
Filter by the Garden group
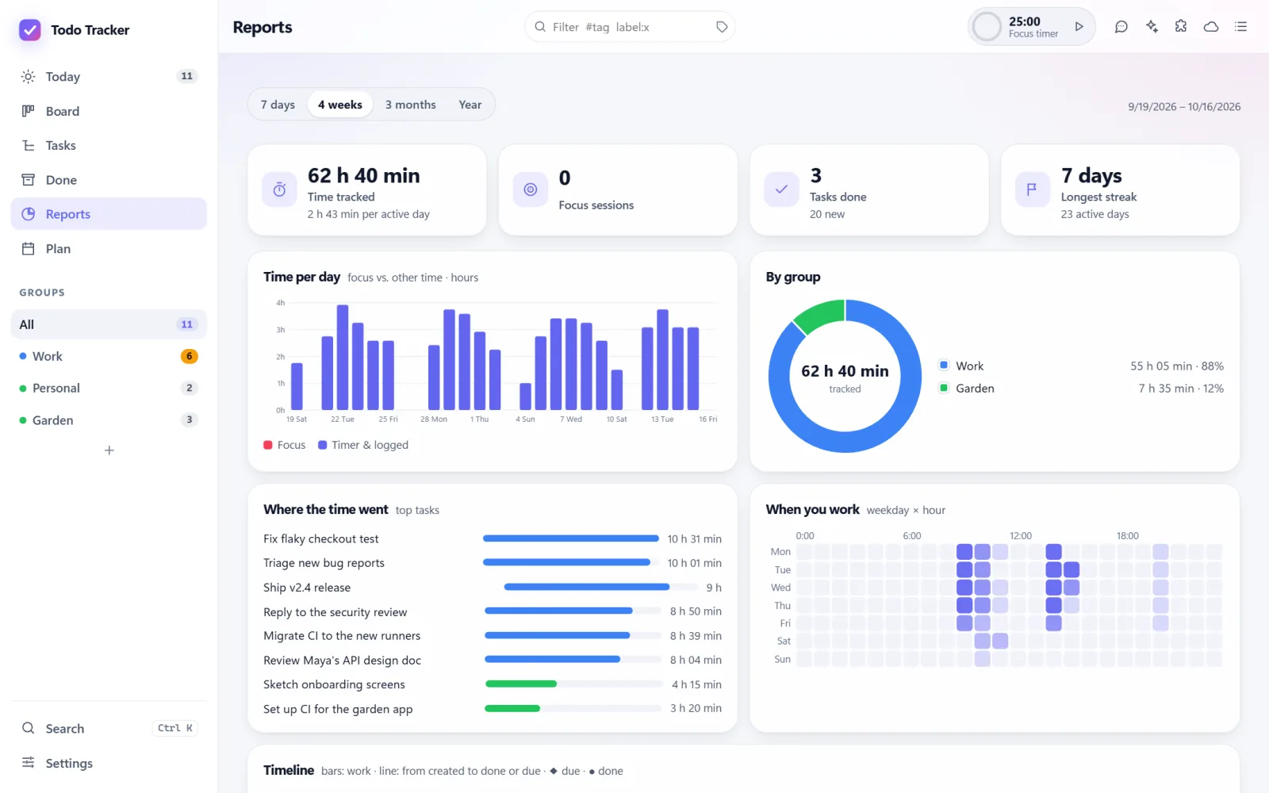point(109,420)
